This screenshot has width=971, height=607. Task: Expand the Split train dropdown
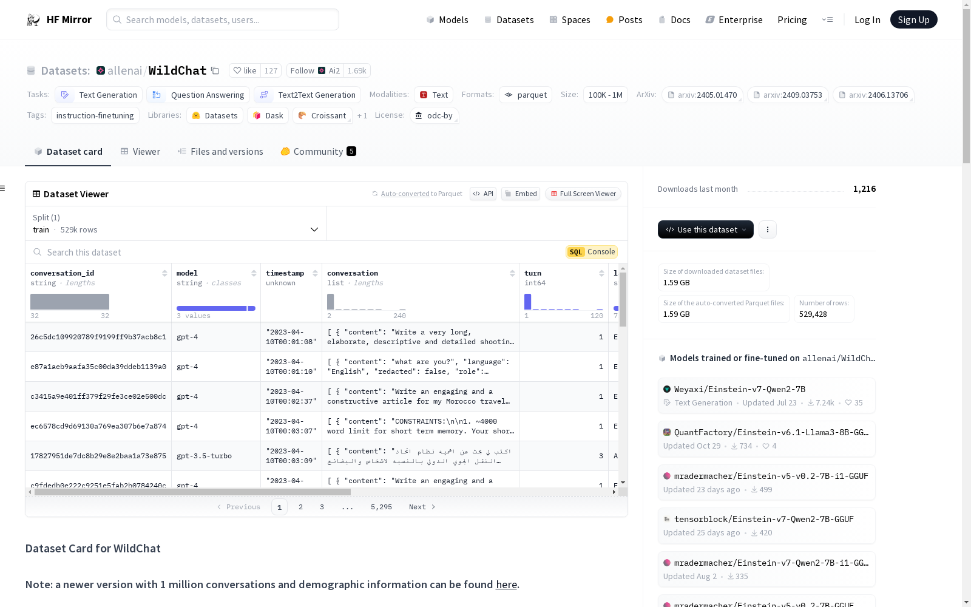176,223
